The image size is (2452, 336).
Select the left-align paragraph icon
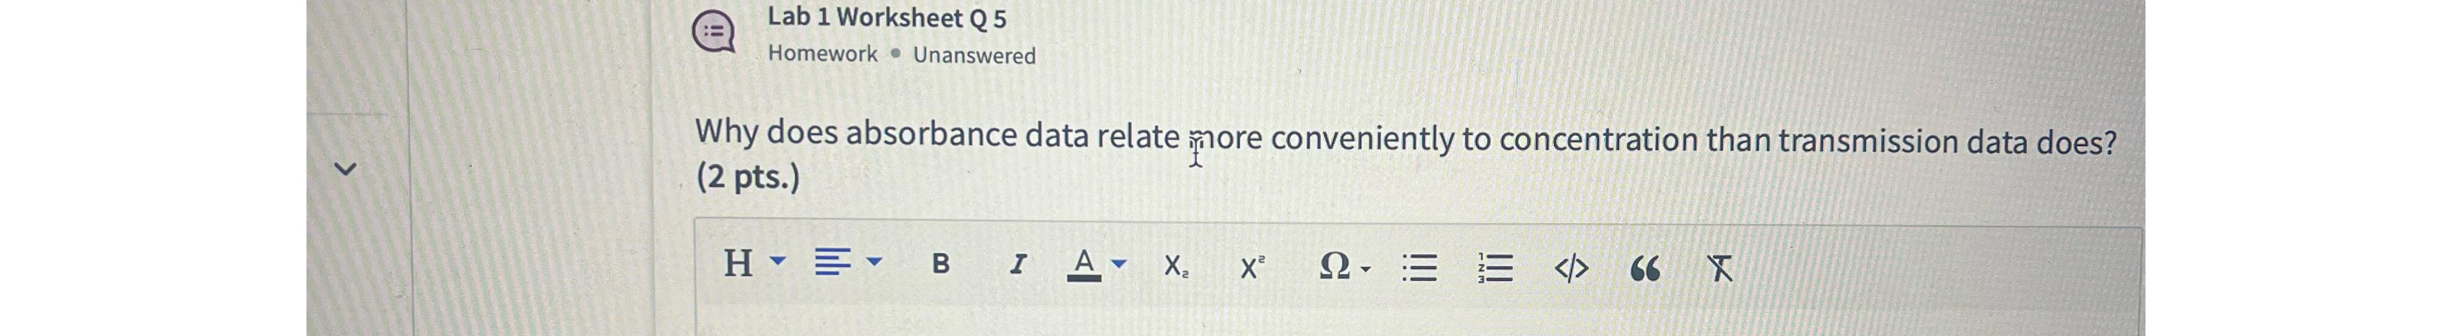(x=832, y=262)
